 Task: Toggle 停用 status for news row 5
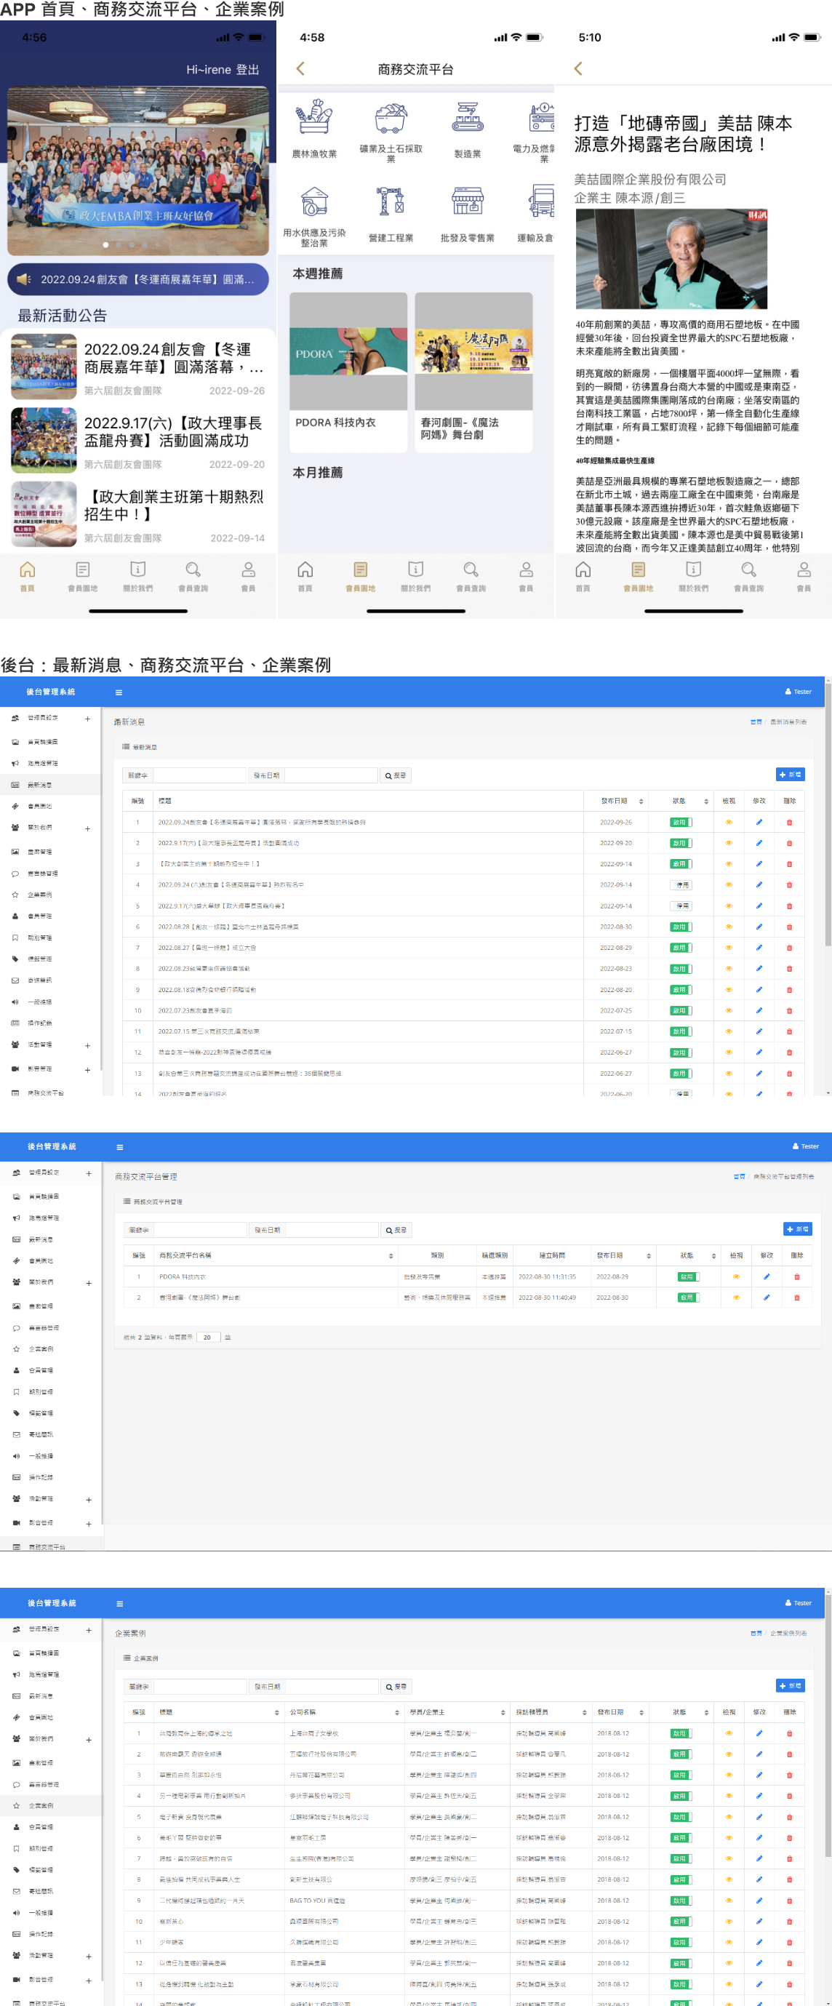(681, 906)
